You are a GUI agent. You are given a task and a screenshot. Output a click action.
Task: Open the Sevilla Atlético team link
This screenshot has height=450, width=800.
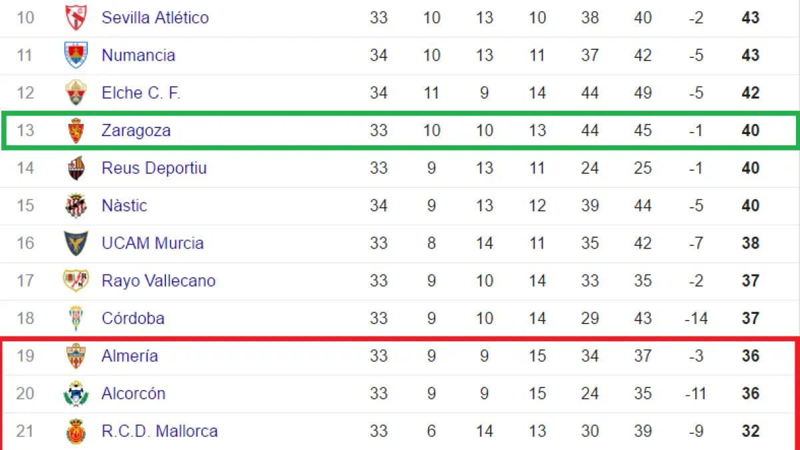155,17
